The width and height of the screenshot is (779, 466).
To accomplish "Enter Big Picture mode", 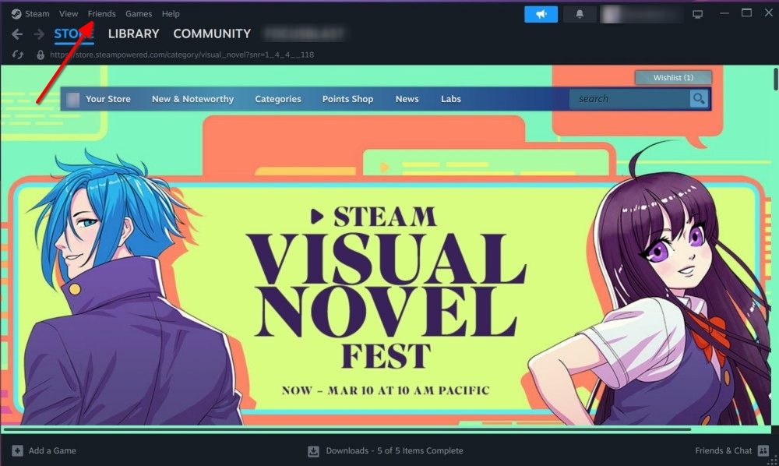I will point(697,13).
